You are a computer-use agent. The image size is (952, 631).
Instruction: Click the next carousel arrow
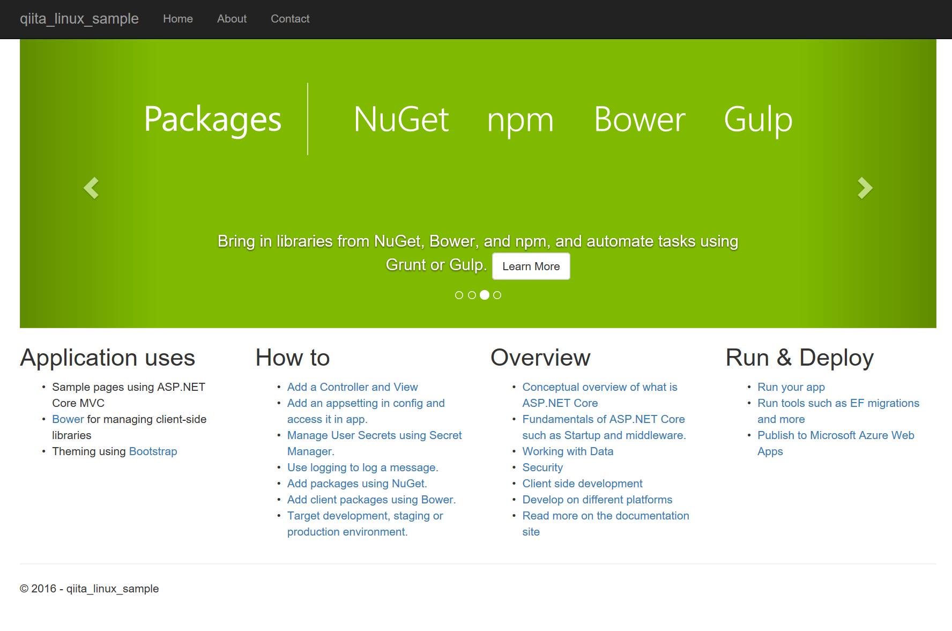tap(864, 188)
